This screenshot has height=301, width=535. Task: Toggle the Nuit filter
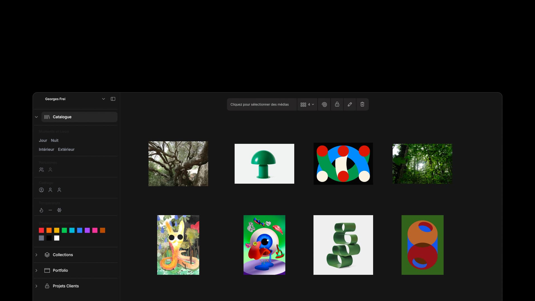point(55,140)
